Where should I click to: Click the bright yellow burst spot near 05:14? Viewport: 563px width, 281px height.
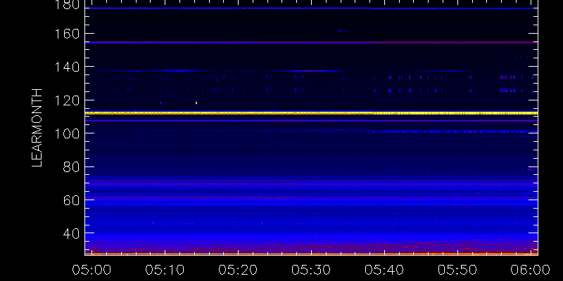[x=196, y=103]
